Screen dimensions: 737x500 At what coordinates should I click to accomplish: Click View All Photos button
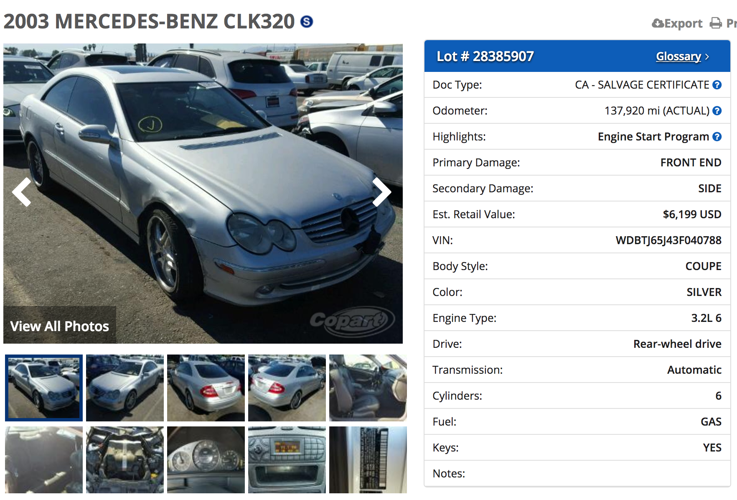click(x=60, y=325)
